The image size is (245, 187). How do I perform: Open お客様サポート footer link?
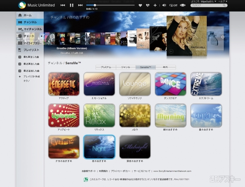point(89,171)
